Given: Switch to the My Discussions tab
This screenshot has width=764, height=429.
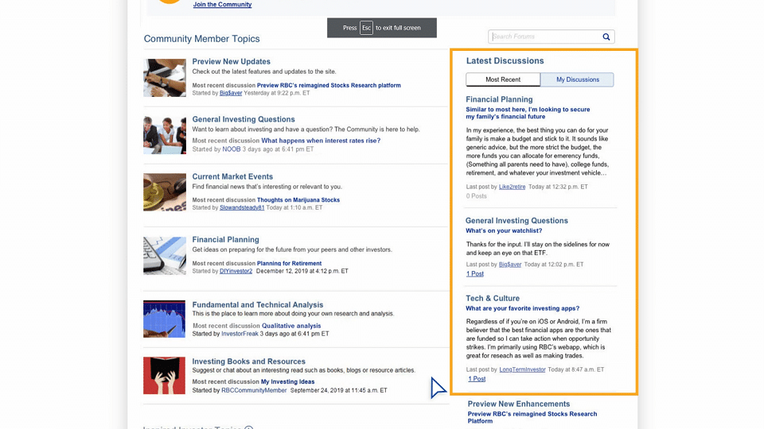Looking at the screenshot, I should 577,79.
